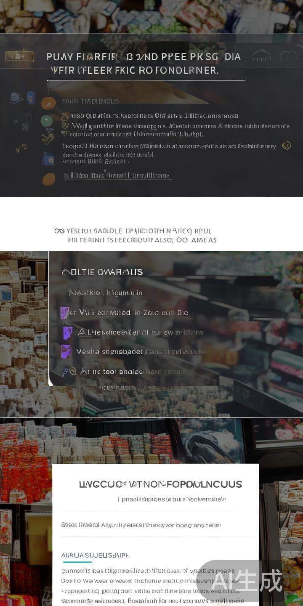Click the LINGCUOG white card headline
303x606 pixels.
coord(160,484)
